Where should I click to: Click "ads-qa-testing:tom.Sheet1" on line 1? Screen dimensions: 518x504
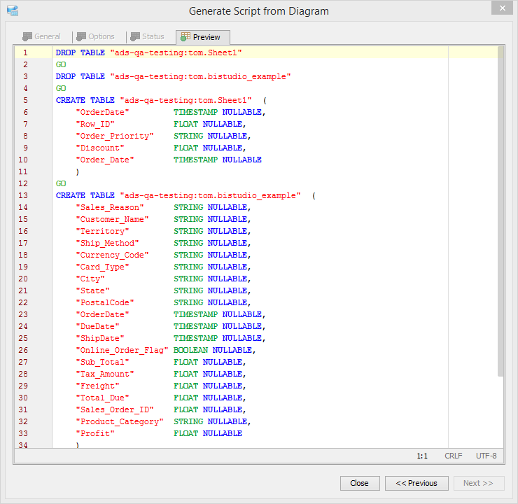[x=176, y=52]
